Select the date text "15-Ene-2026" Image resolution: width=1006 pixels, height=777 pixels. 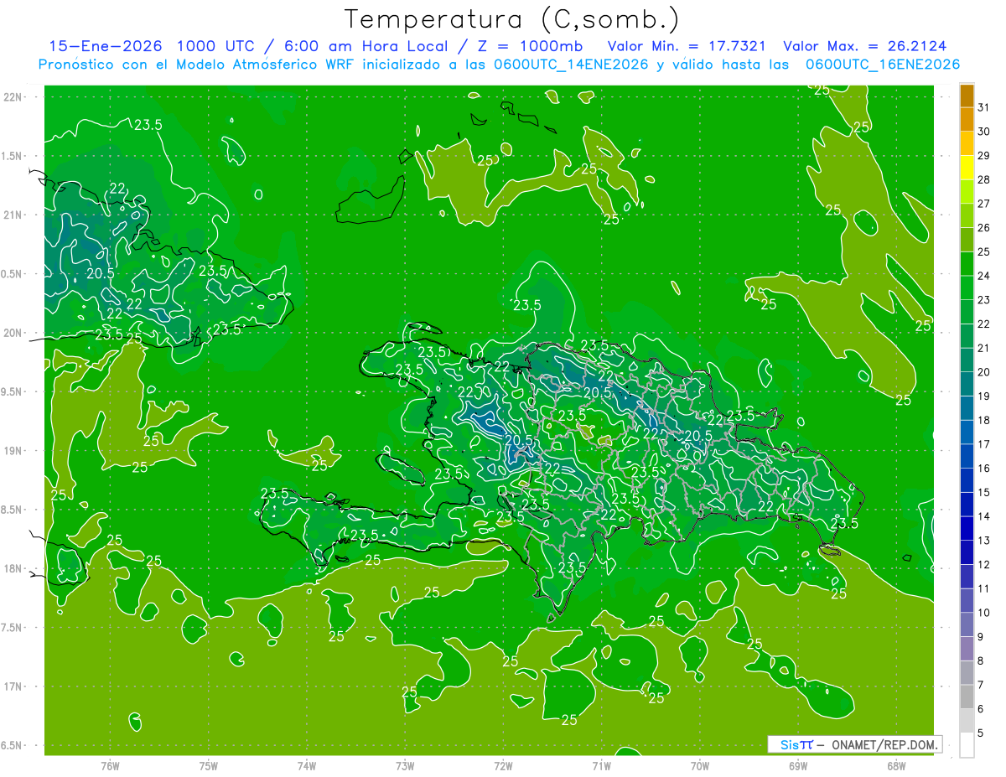tap(105, 46)
